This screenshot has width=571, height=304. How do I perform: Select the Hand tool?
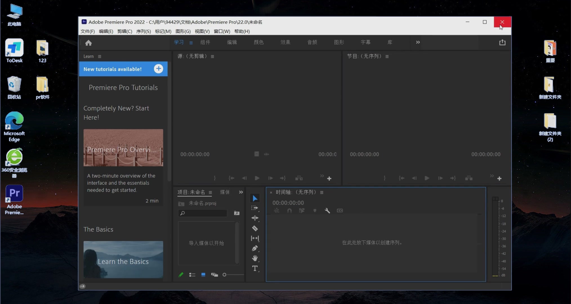pos(255,258)
